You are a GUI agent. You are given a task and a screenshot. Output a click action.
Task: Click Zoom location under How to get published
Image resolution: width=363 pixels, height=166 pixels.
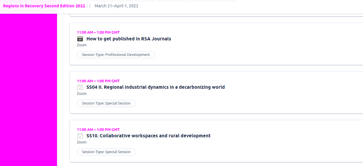pos(82,45)
